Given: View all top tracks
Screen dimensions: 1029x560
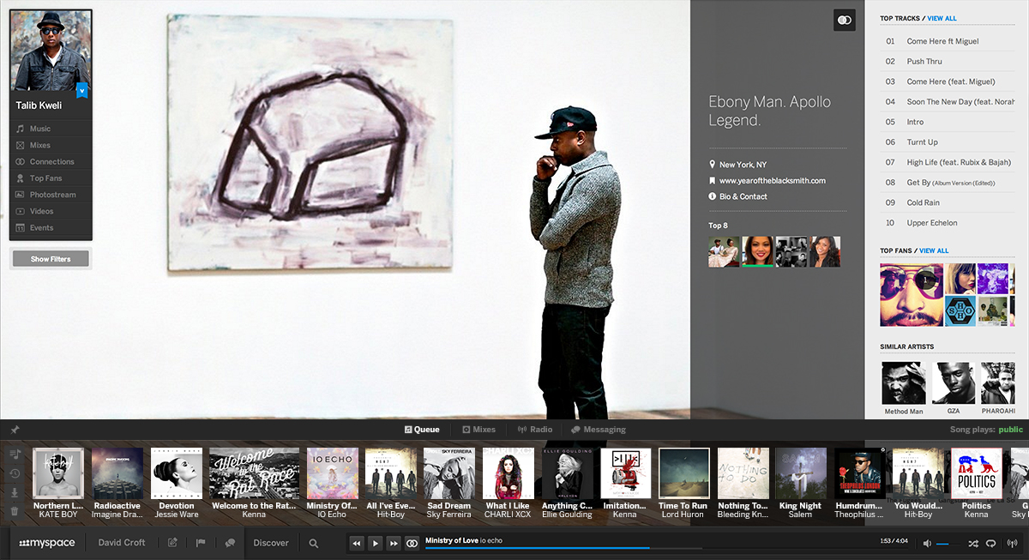Looking at the screenshot, I should pos(942,18).
